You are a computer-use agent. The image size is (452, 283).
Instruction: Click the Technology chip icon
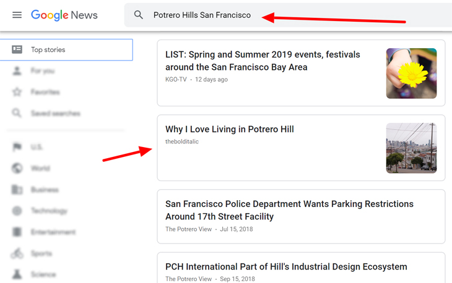(x=17, y=211)
